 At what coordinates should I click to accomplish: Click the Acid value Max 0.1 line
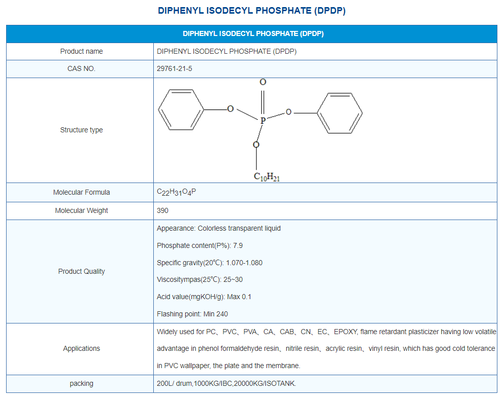point(204,297)
